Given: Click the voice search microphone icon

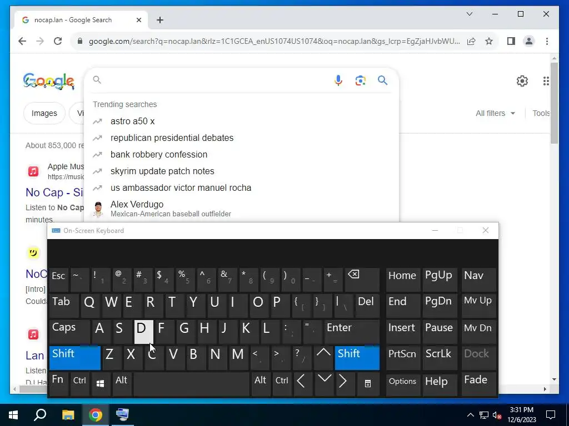Looking at the screenshot, I should (x=338, y=80).
